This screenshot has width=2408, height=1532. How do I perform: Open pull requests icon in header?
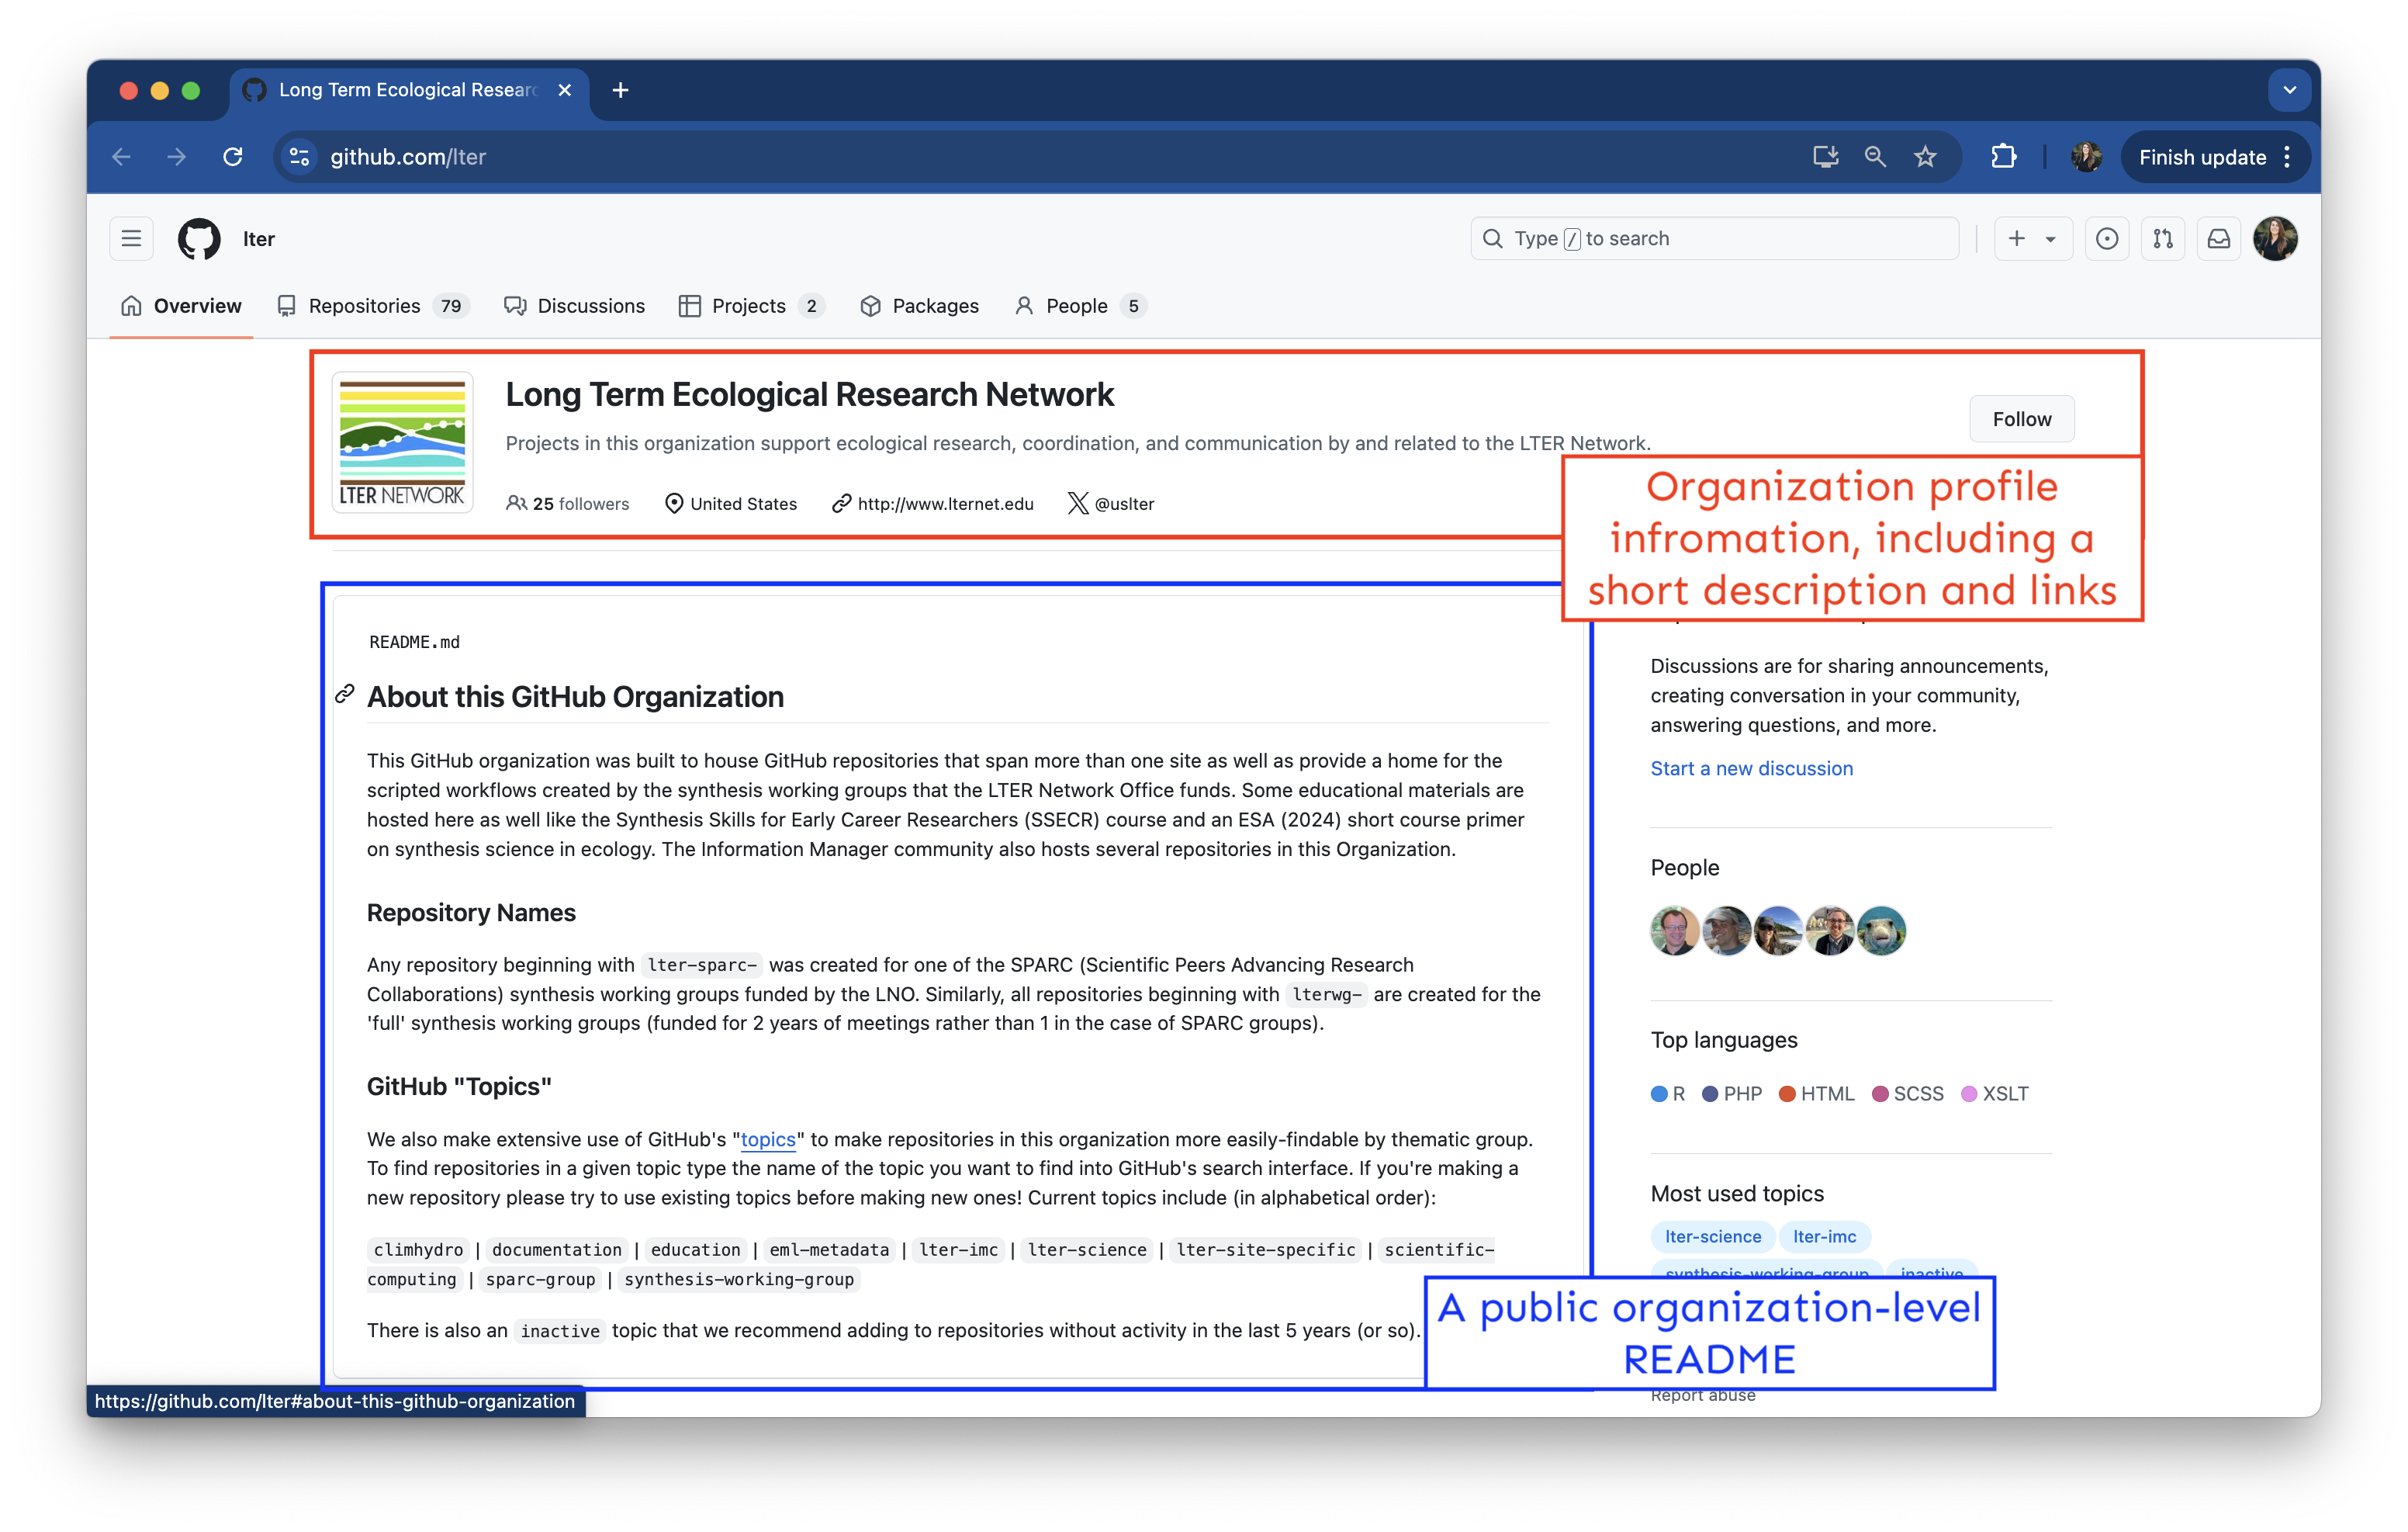(2162, 238)
